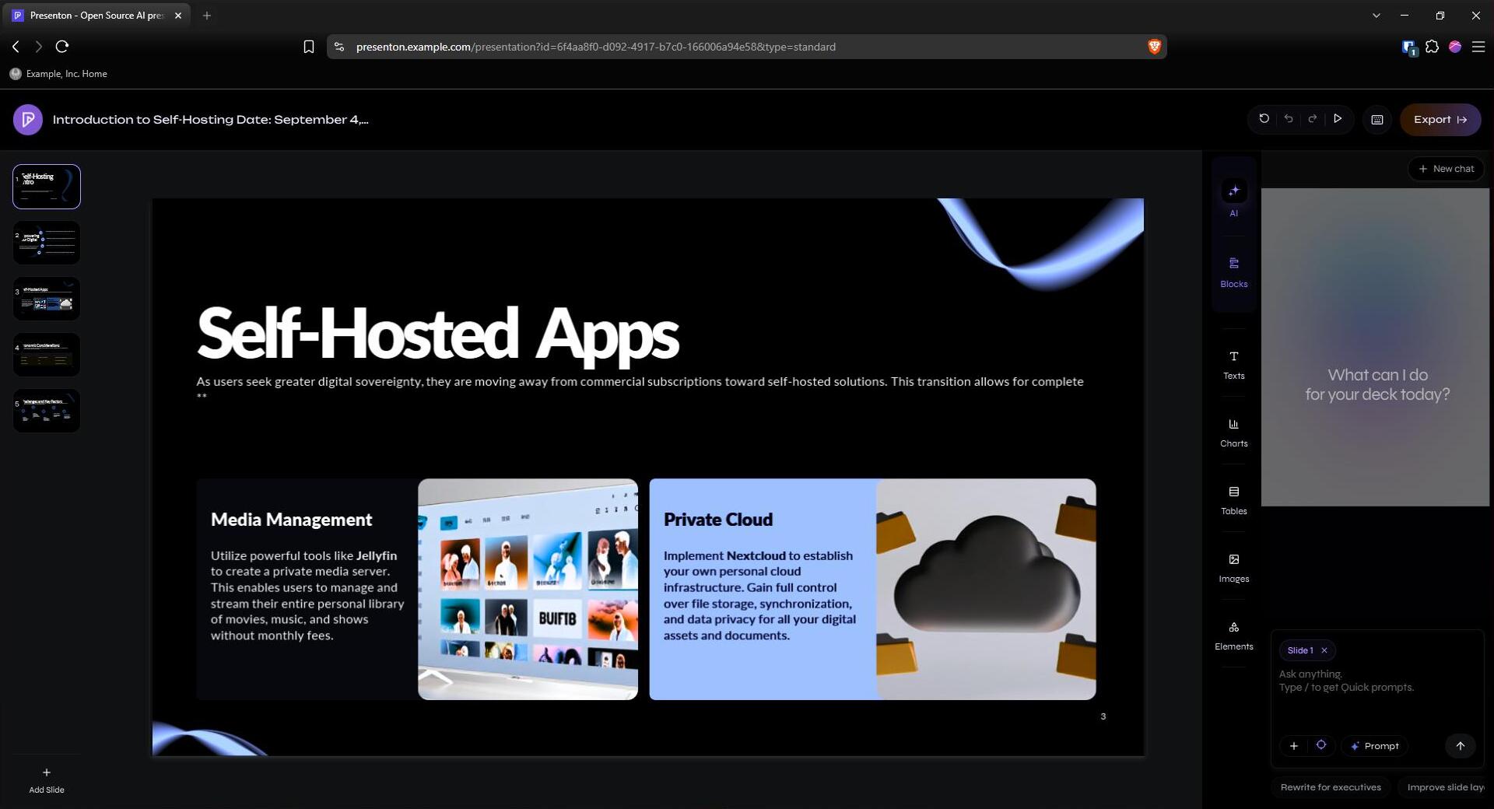Open the extension icon with badge 1
The width and height of the screenshot is (1494, 809).
(1409, 47)
